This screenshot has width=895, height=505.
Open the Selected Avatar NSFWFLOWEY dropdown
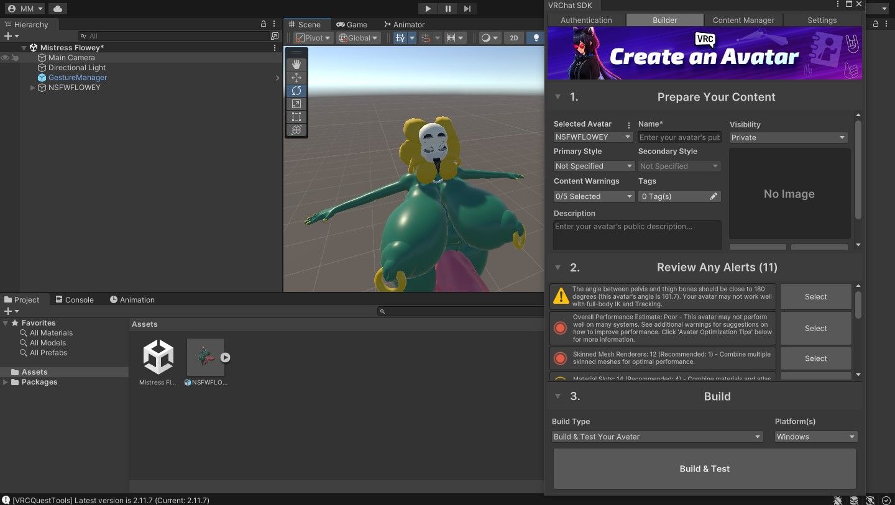593,137
